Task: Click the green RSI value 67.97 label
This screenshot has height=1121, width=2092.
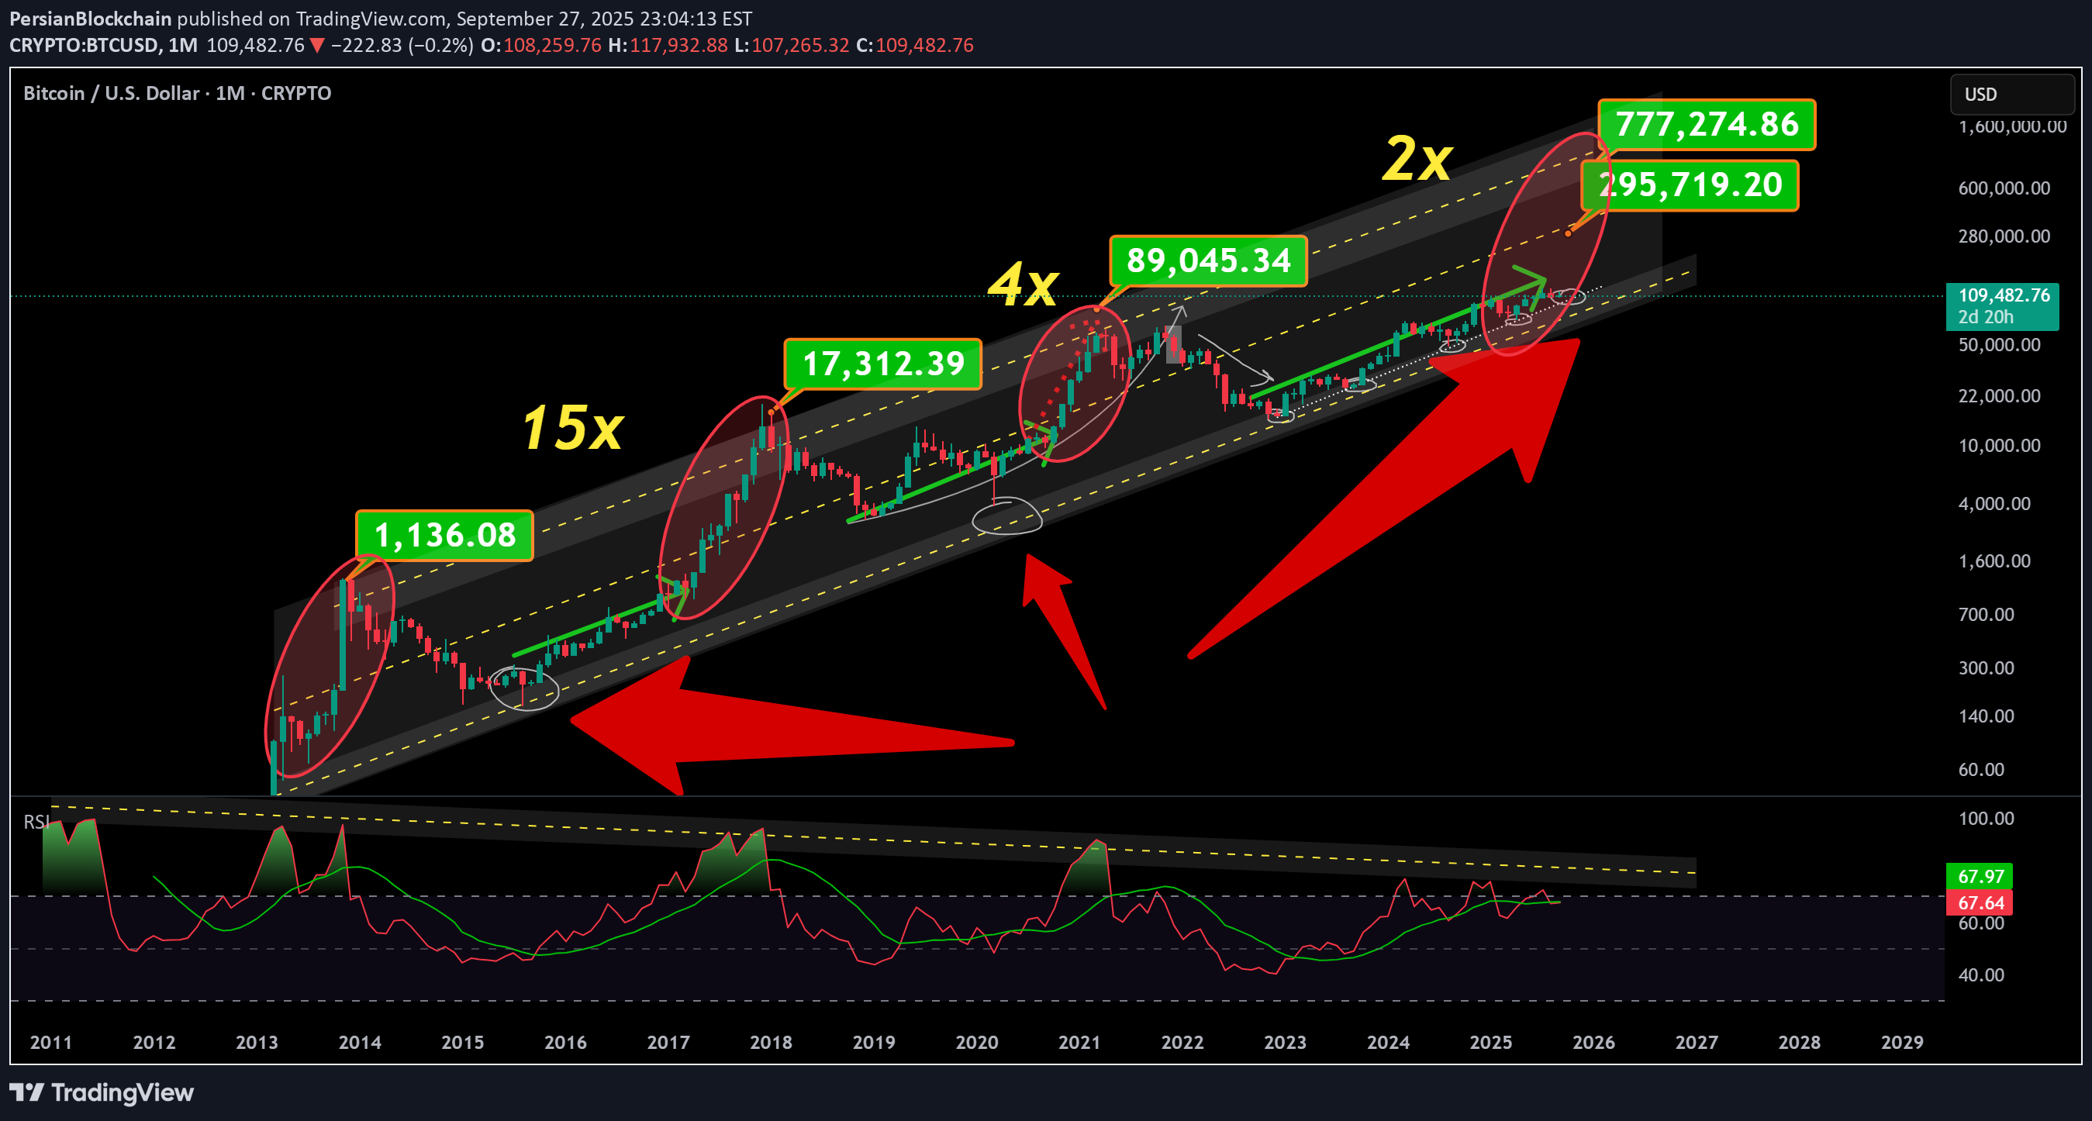Action: pyautogui.click(x=1979, y=876)
